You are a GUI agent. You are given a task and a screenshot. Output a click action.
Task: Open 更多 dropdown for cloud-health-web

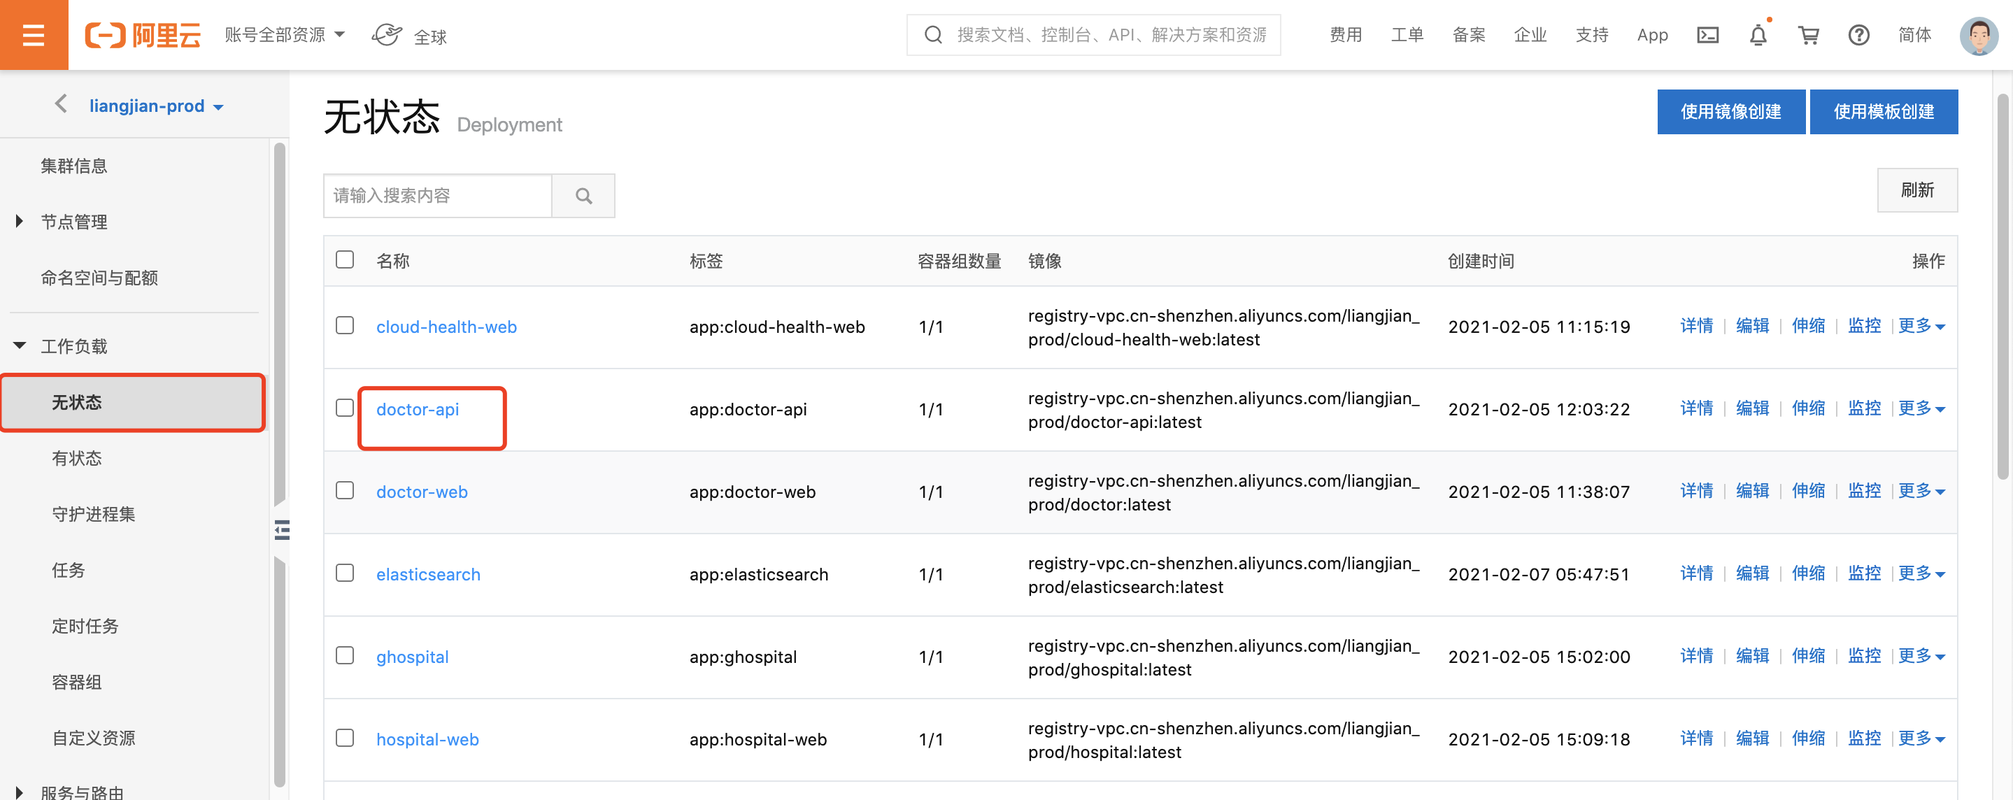1921,326
